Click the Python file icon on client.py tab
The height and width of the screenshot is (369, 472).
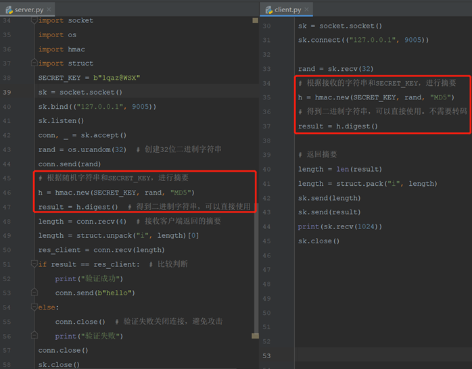[268, 9]
